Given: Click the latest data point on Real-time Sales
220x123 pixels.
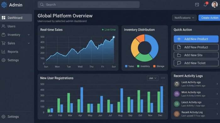Looking at the screenshot, I should [x=114, y=37].
